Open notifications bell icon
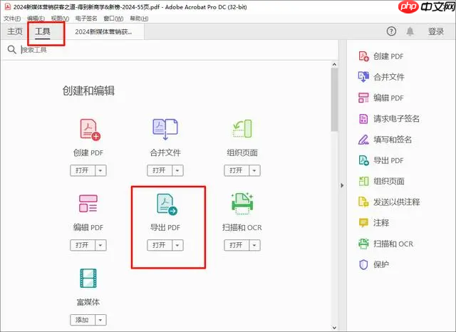The image size is (456, 332). click(410, 31)
